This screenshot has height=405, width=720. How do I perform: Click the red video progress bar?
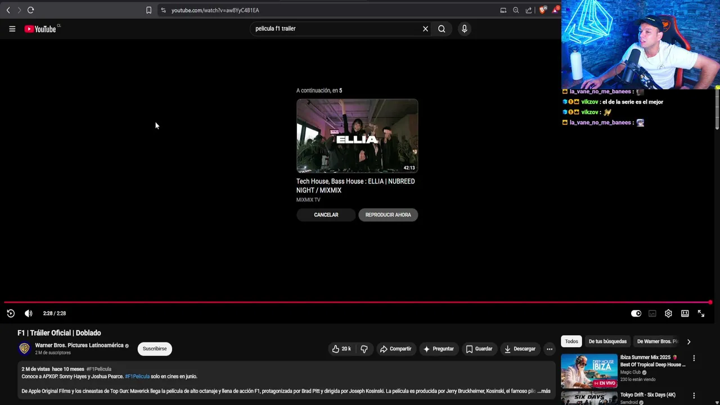pos(358,303)
